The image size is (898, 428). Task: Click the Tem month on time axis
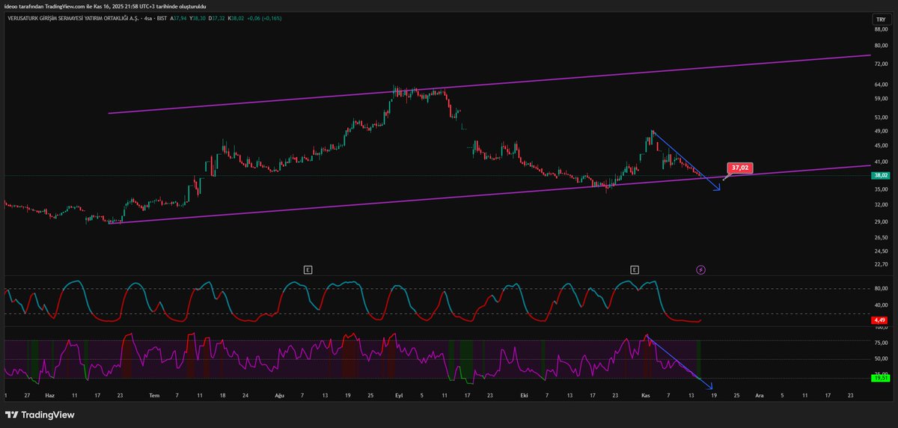point(154,394)
